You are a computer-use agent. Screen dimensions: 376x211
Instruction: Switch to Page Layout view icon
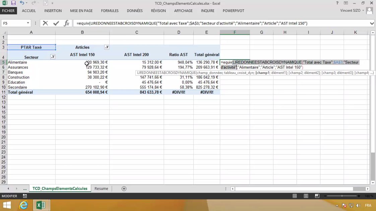coord(306,196)
